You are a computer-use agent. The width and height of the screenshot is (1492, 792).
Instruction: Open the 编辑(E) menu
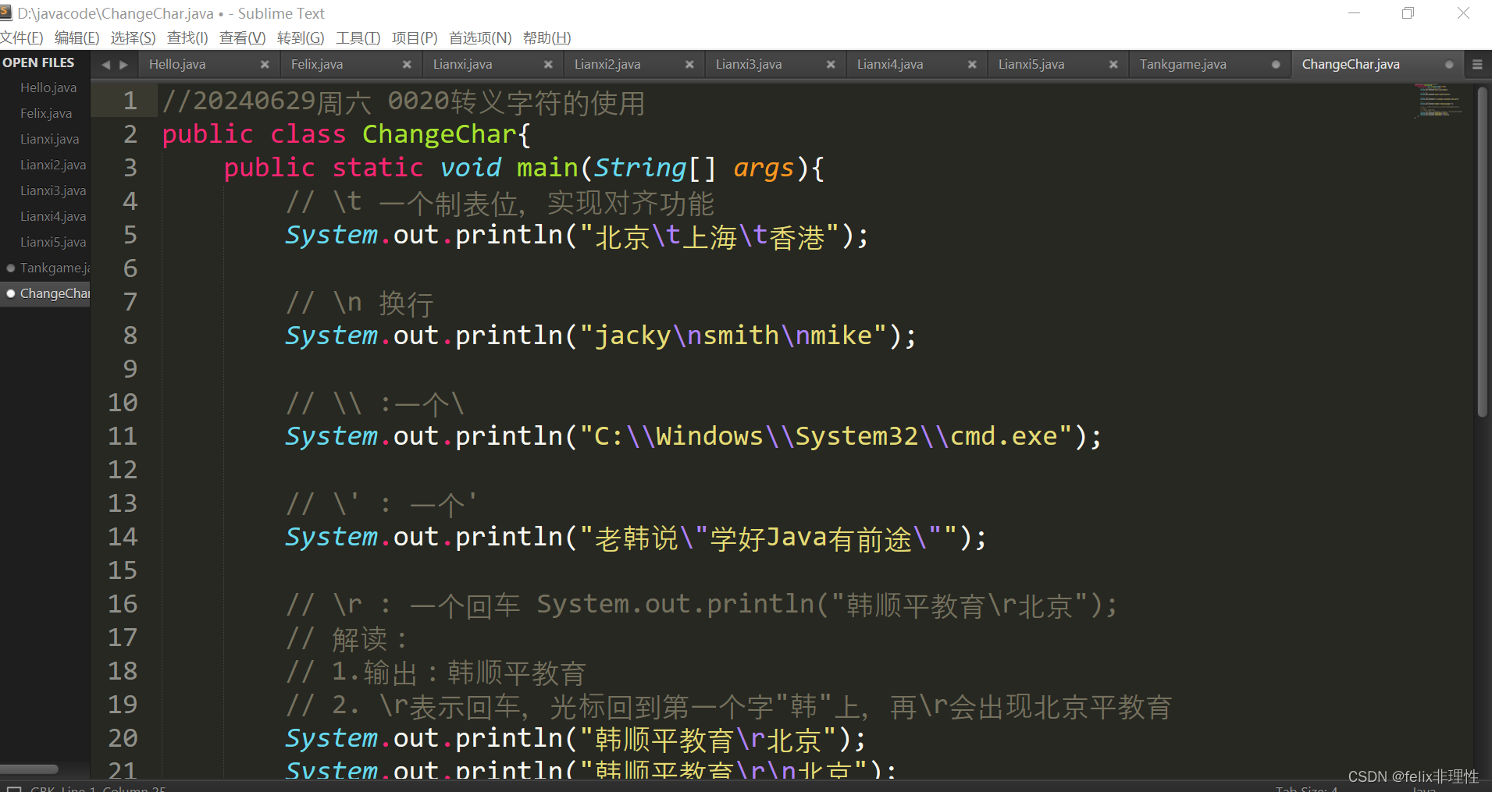[x=77, y=37]
